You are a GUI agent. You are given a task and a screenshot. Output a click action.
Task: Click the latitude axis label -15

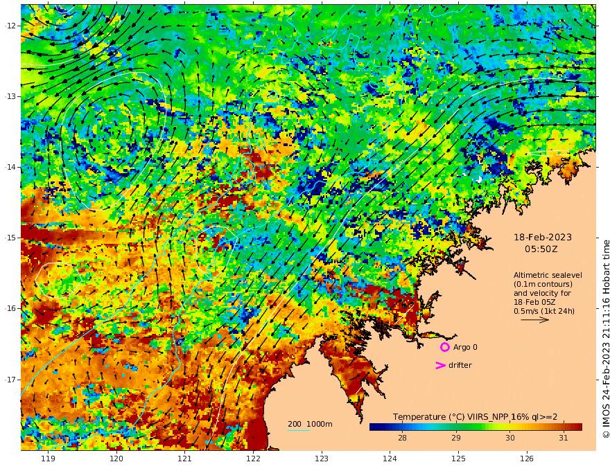click(10, 238)
